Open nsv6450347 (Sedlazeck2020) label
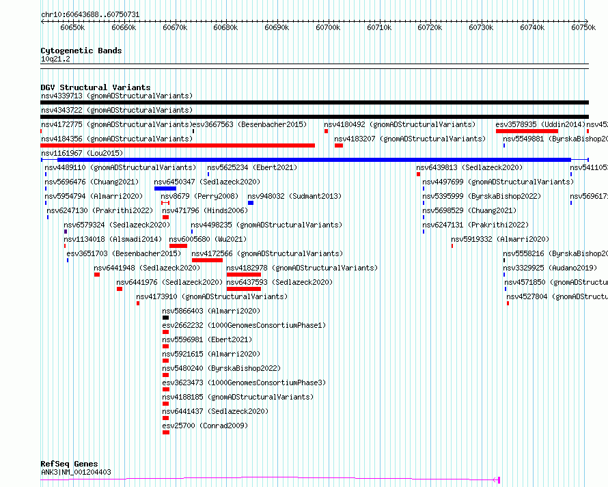608x487 pixels. [207, 182]
